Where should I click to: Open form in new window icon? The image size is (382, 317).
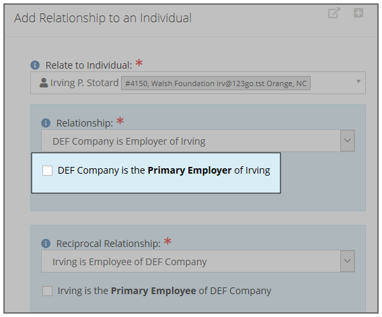point(334,13)
